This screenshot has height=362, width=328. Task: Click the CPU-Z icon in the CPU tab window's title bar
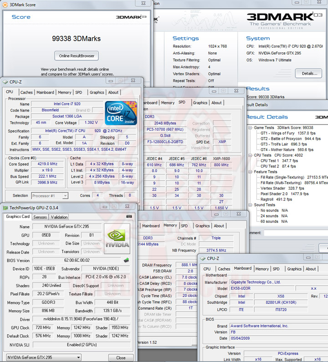5,82
